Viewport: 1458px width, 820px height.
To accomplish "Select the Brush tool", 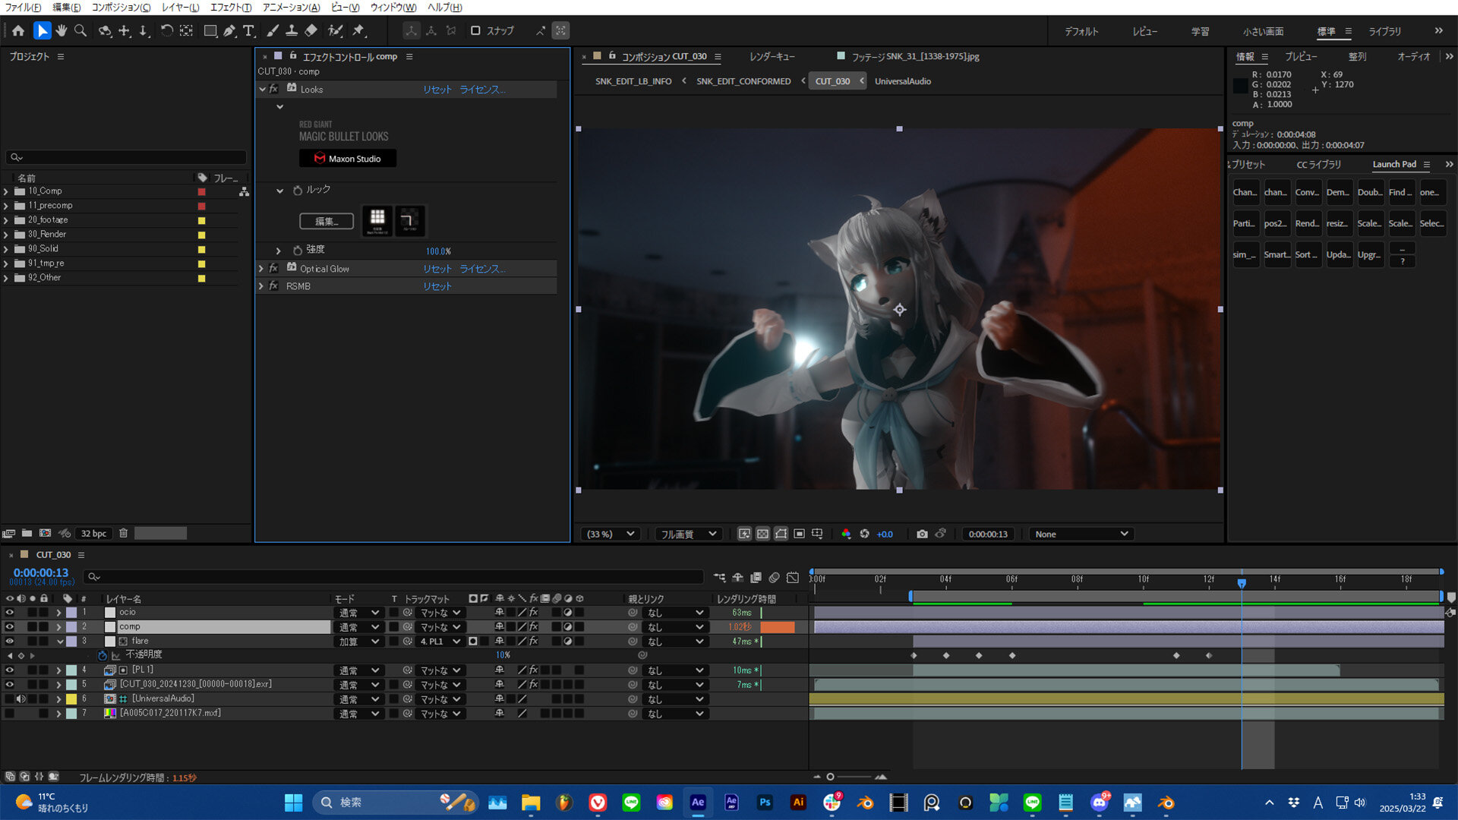I will tap(273, 31).
